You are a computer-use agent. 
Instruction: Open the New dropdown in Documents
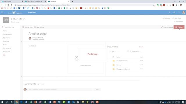113,51
